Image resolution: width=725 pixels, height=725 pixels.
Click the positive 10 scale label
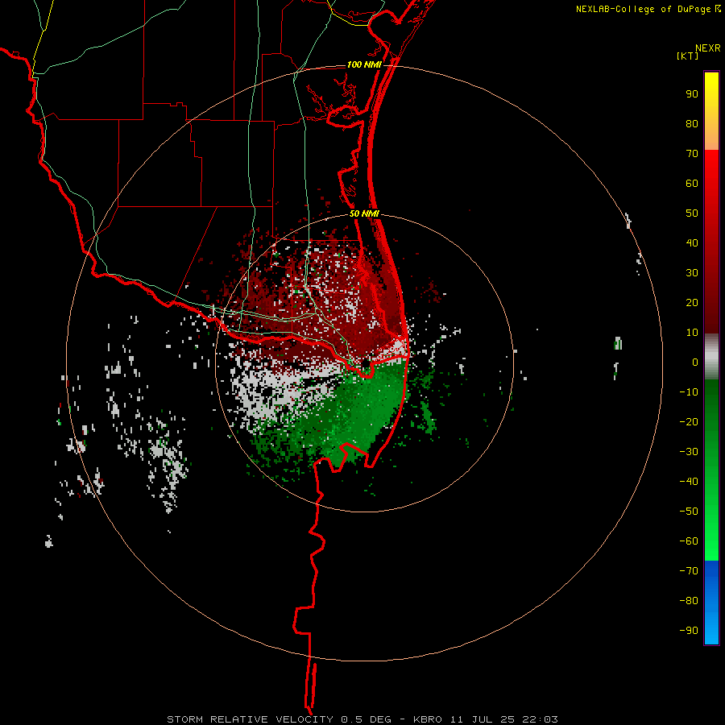pos(692,333)
